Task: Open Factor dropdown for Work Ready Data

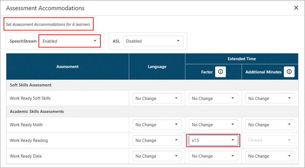Action: pos(213,156)
